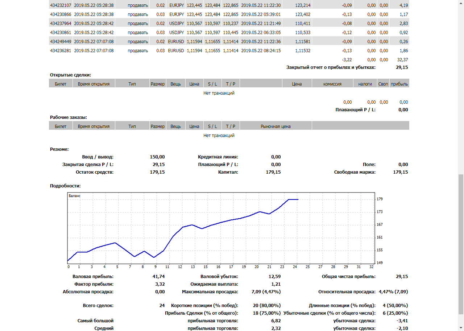The image size is (464, 331).
Task: Click 'Закрытый отчет о прибылях и убытках:' label
Action: point(331,67)
